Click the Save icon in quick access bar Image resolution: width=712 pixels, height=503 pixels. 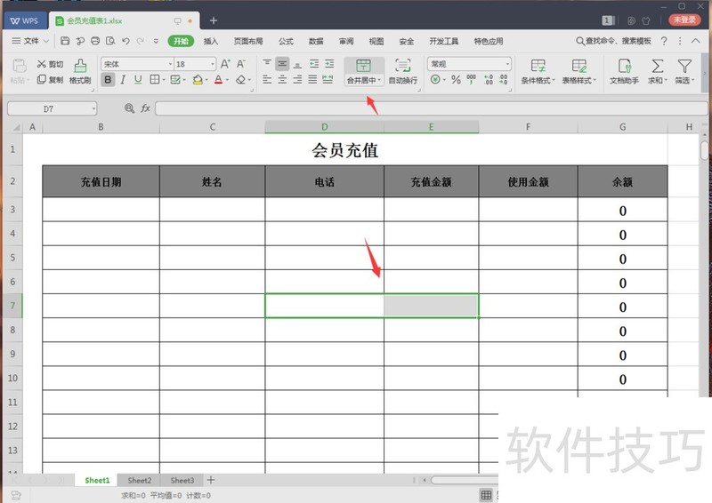tap(65, 41)
